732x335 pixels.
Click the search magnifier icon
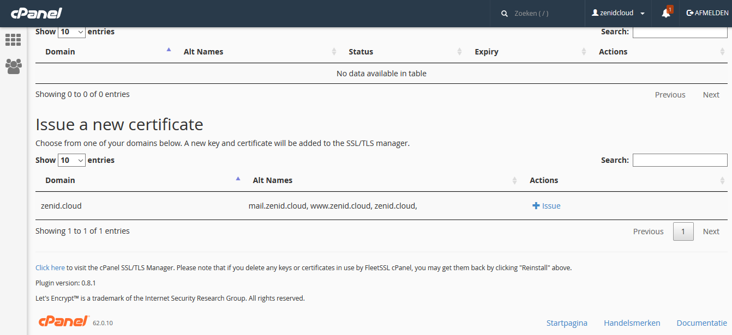pos(505,13)
